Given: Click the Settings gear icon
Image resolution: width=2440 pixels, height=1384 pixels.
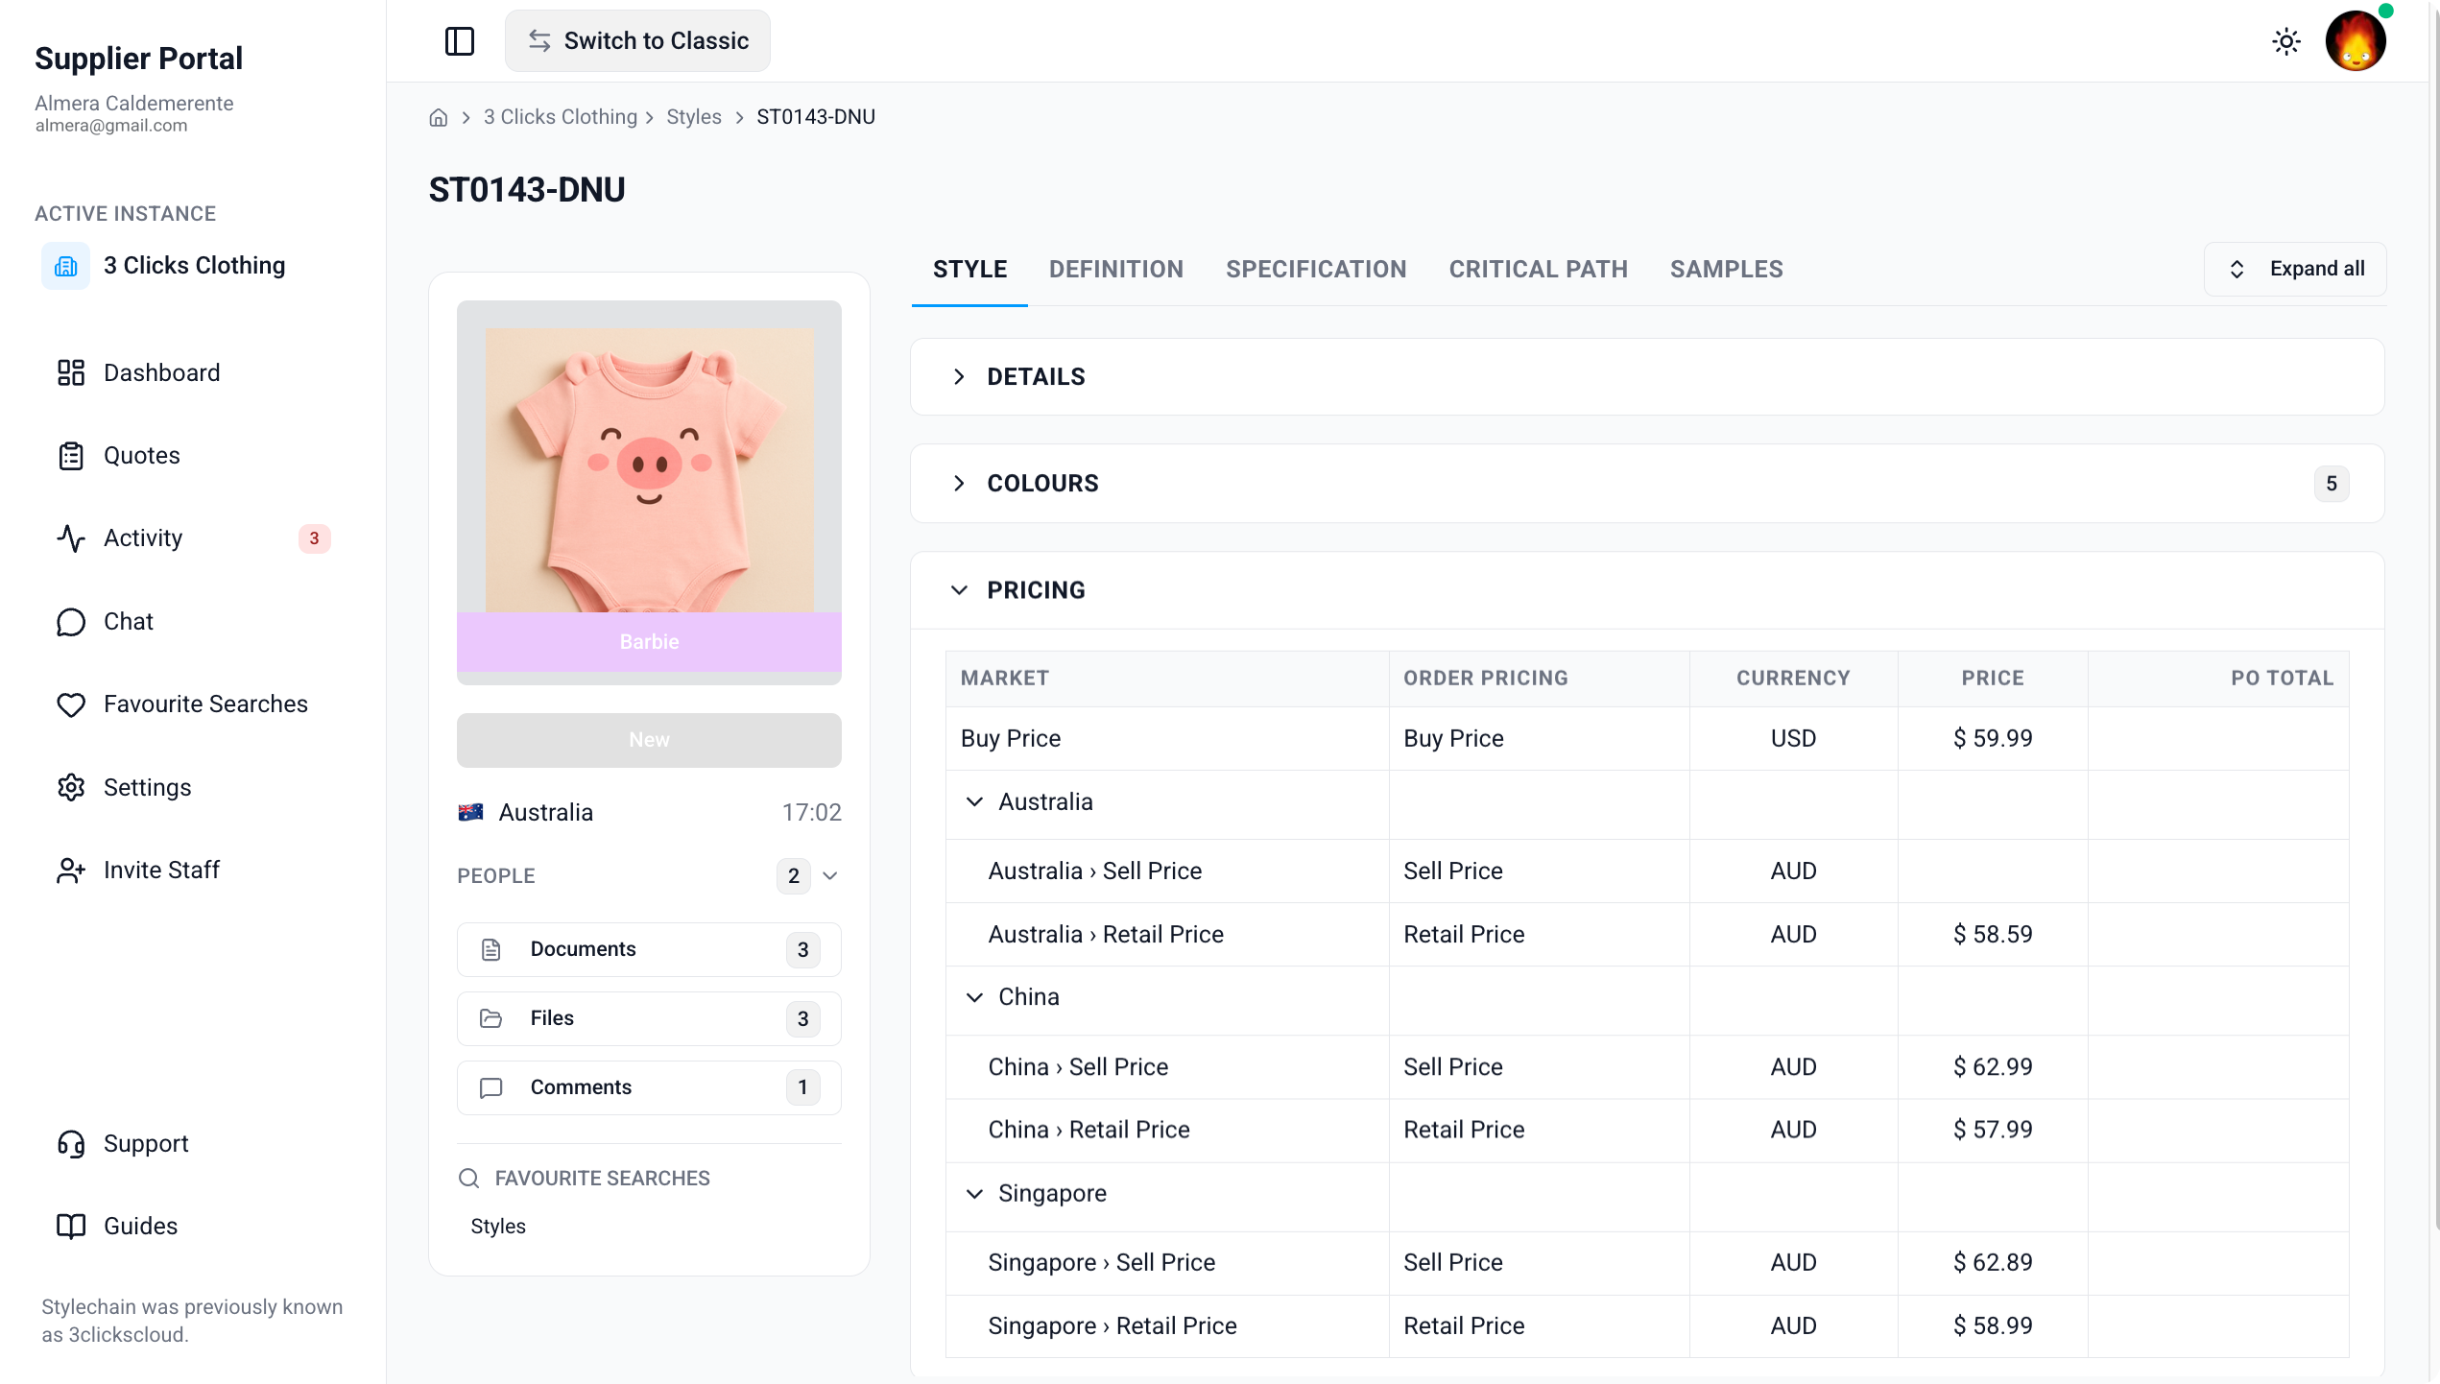Looking at the screenshot, I should pyautogui.click(x=71, y=787).
